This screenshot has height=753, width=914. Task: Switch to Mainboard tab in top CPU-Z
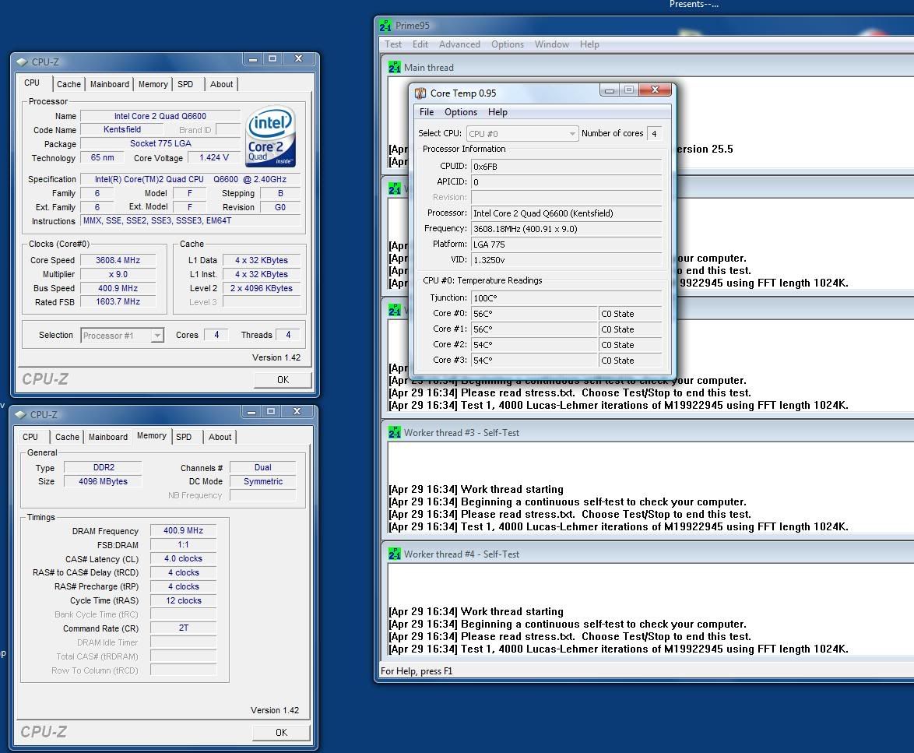[110, 84]
